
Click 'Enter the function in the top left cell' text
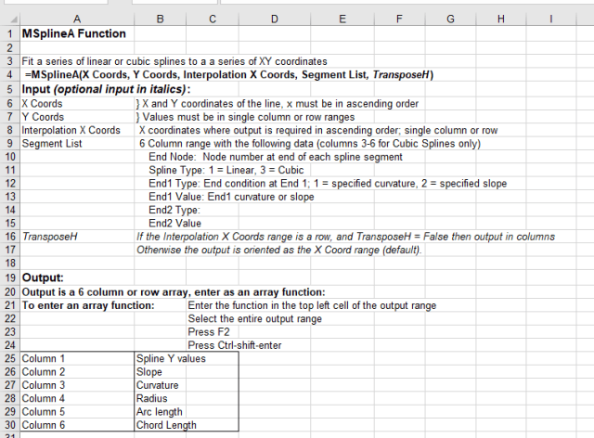pos(312,305)
